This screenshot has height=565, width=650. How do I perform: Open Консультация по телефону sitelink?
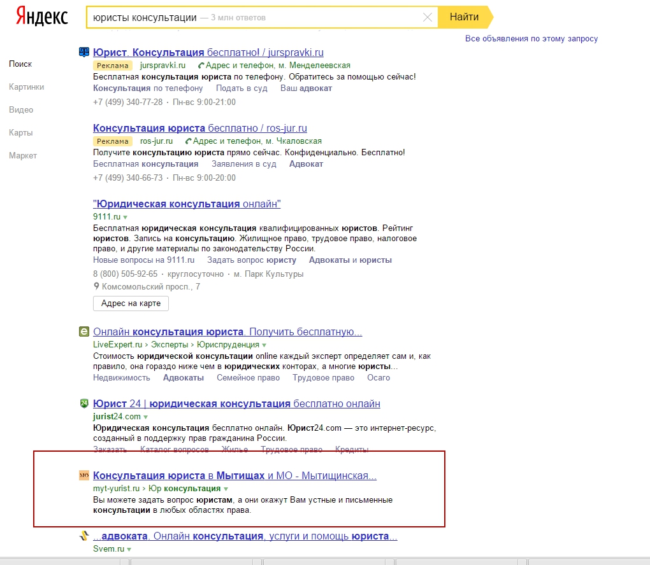tap(148, 88)
